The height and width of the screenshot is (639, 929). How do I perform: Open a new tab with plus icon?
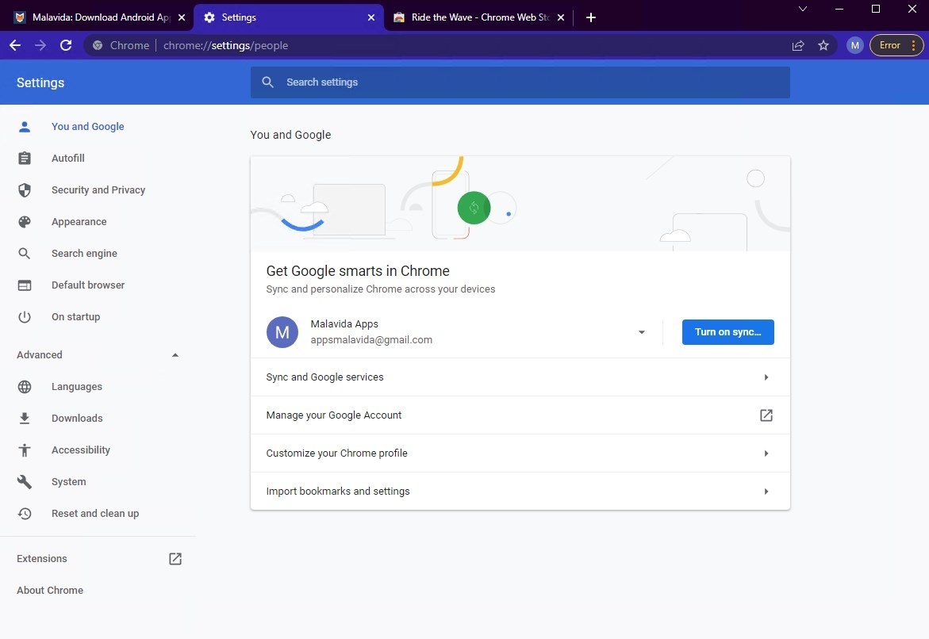click(591, 17)
